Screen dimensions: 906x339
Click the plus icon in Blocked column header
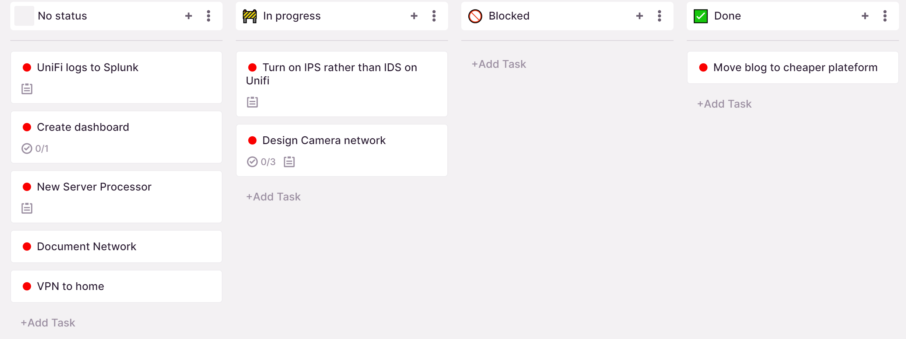[x=640, y=16]
